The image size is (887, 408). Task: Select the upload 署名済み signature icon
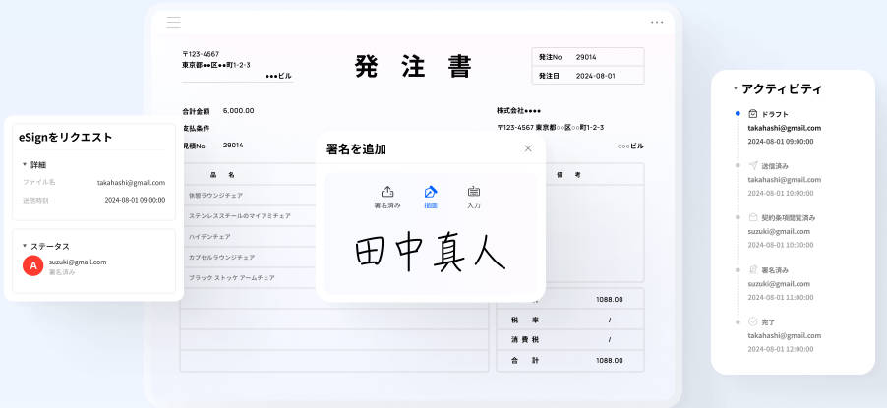pos(386,192)
